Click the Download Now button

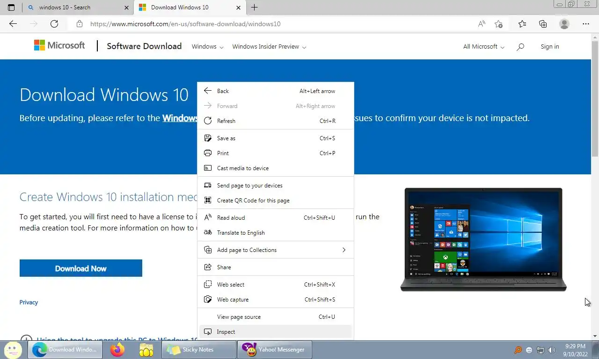(81, 268)
